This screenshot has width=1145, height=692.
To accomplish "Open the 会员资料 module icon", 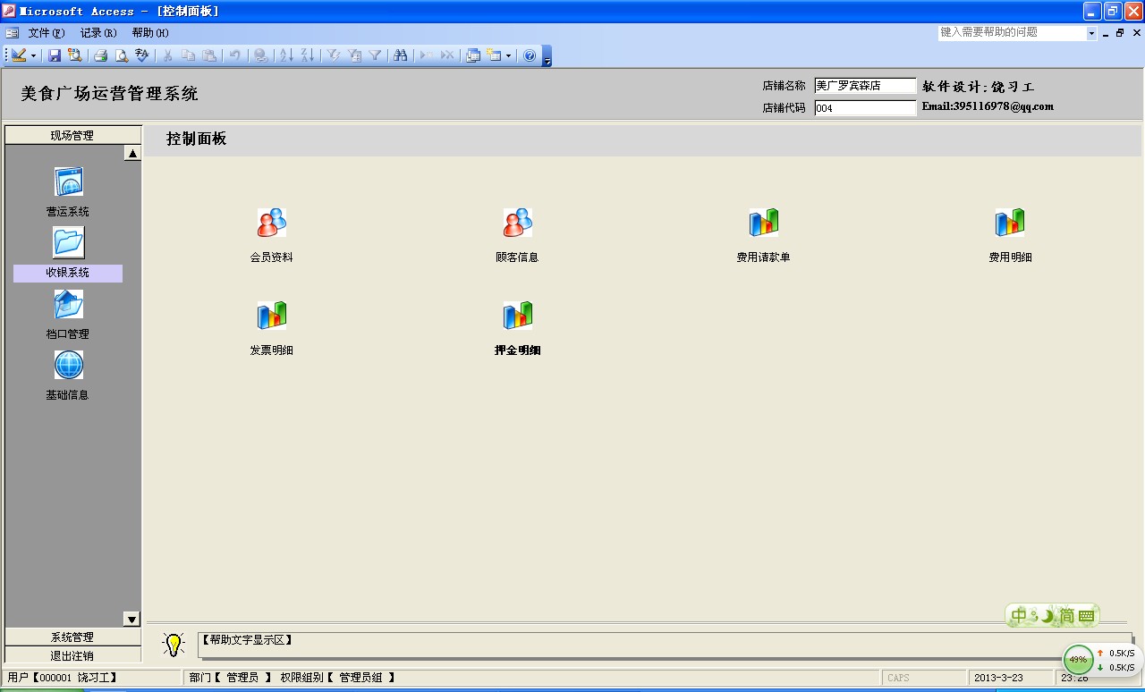I will (x=272, y=223).
